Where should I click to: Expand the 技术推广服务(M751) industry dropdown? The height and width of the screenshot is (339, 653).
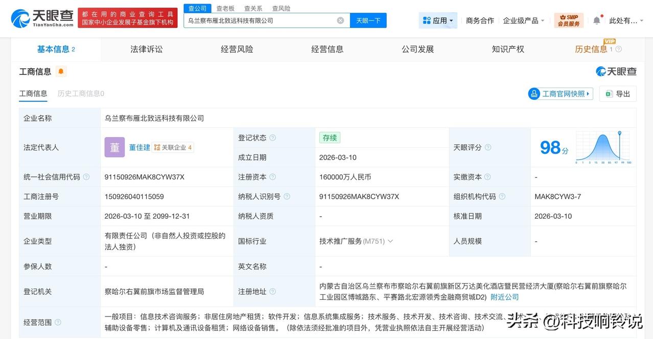(x=390, y=241)
